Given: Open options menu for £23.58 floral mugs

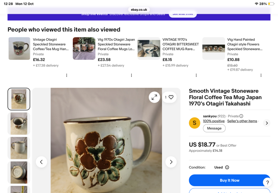Looking at the screenshot, I should [131, 75].
